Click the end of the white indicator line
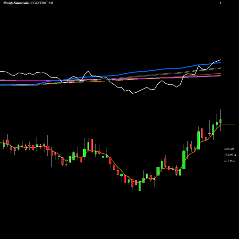This screenshot has width=239, height=239. (x=220, y=60)
